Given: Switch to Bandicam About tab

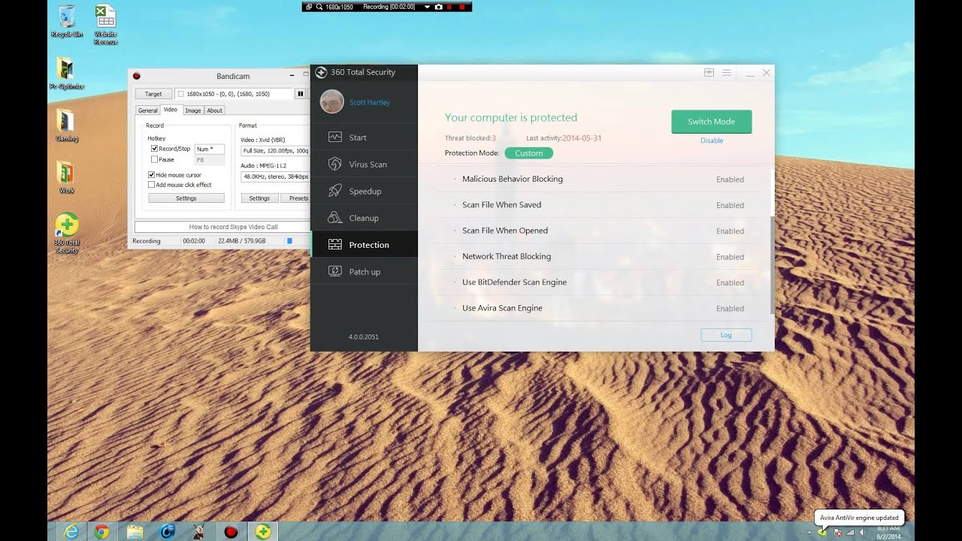Looking at the screenshot, I should point(215,110).
